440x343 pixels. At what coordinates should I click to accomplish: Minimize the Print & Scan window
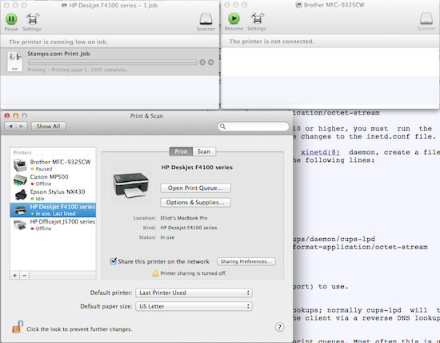tap(16, 116)
